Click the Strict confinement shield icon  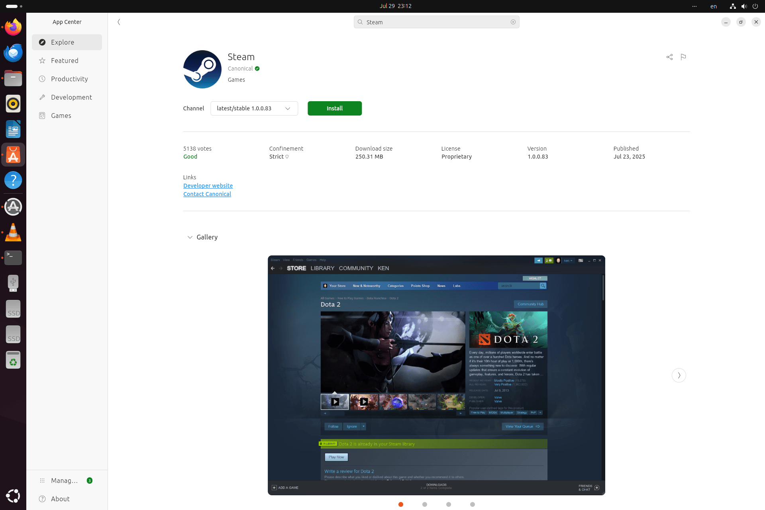287,157
